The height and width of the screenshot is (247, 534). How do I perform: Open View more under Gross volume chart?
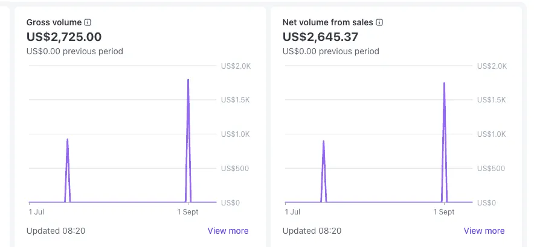pos(228,231)
